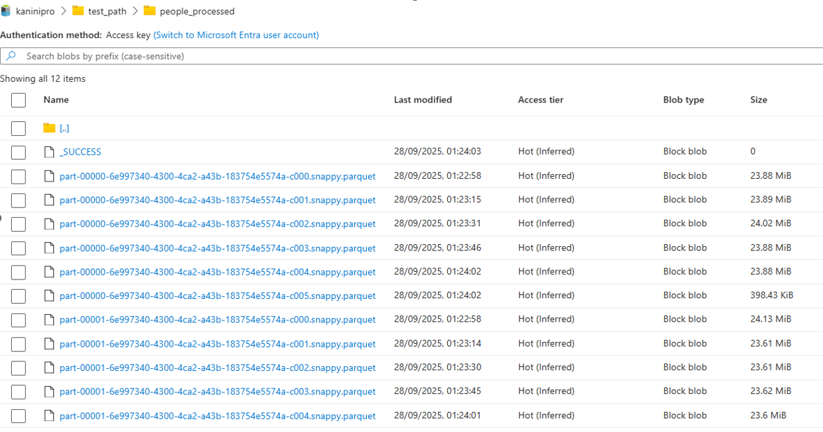Switch to Microsoft Entra user account
This screenshot has width=823, height=432.
point(236,35)
